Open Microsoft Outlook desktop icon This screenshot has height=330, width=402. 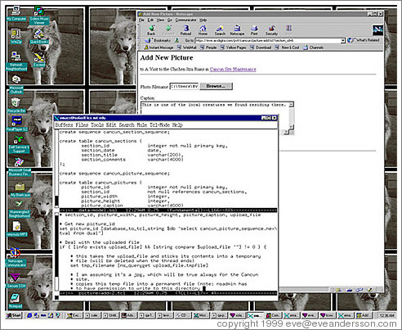point(16,84)
